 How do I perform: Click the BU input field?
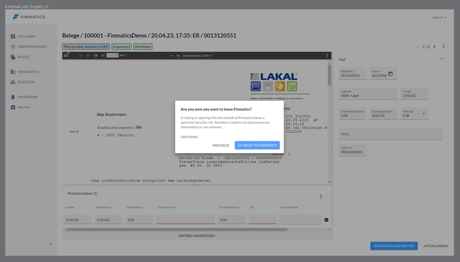click(x=262, y=220)
